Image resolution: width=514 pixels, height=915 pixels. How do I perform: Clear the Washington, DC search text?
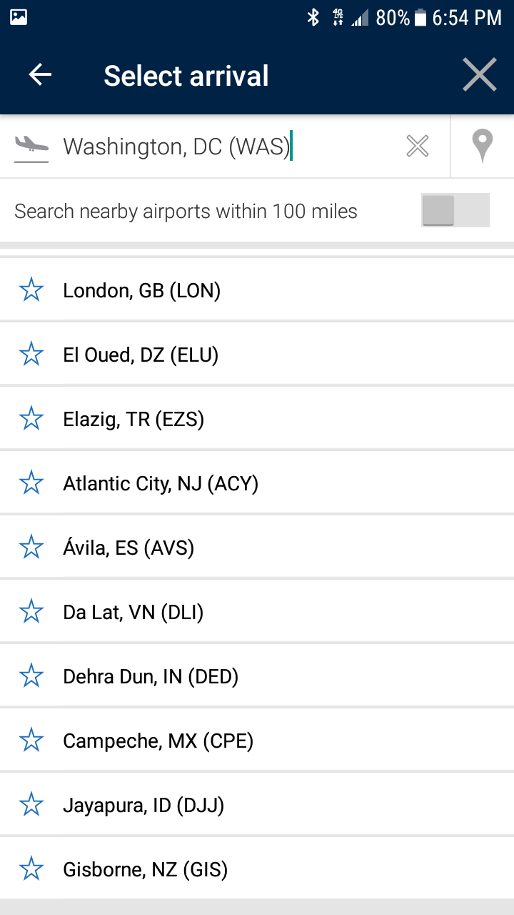(418, 147)
